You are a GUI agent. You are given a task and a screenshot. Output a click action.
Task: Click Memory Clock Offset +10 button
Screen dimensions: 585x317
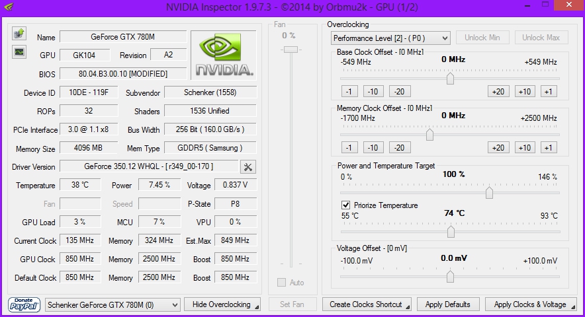tap(525, 148)
